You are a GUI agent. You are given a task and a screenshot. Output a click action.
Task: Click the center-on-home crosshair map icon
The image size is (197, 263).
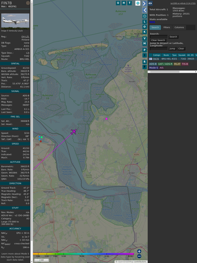tap(144, 16)
